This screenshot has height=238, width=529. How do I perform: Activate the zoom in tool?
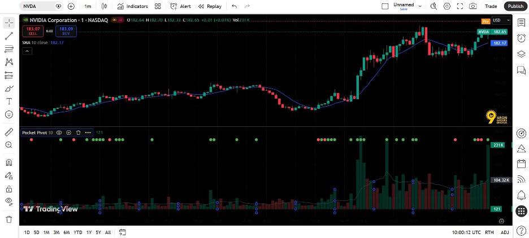[9, 145]
